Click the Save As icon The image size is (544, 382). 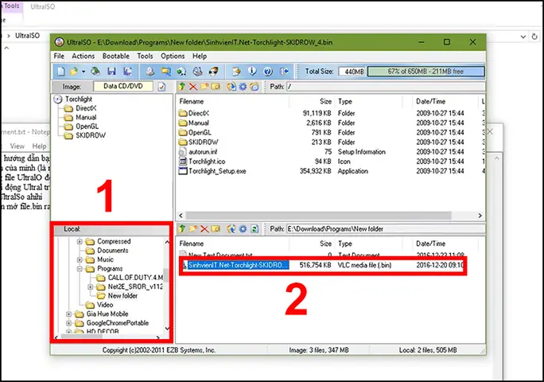[x=128, y=72]
